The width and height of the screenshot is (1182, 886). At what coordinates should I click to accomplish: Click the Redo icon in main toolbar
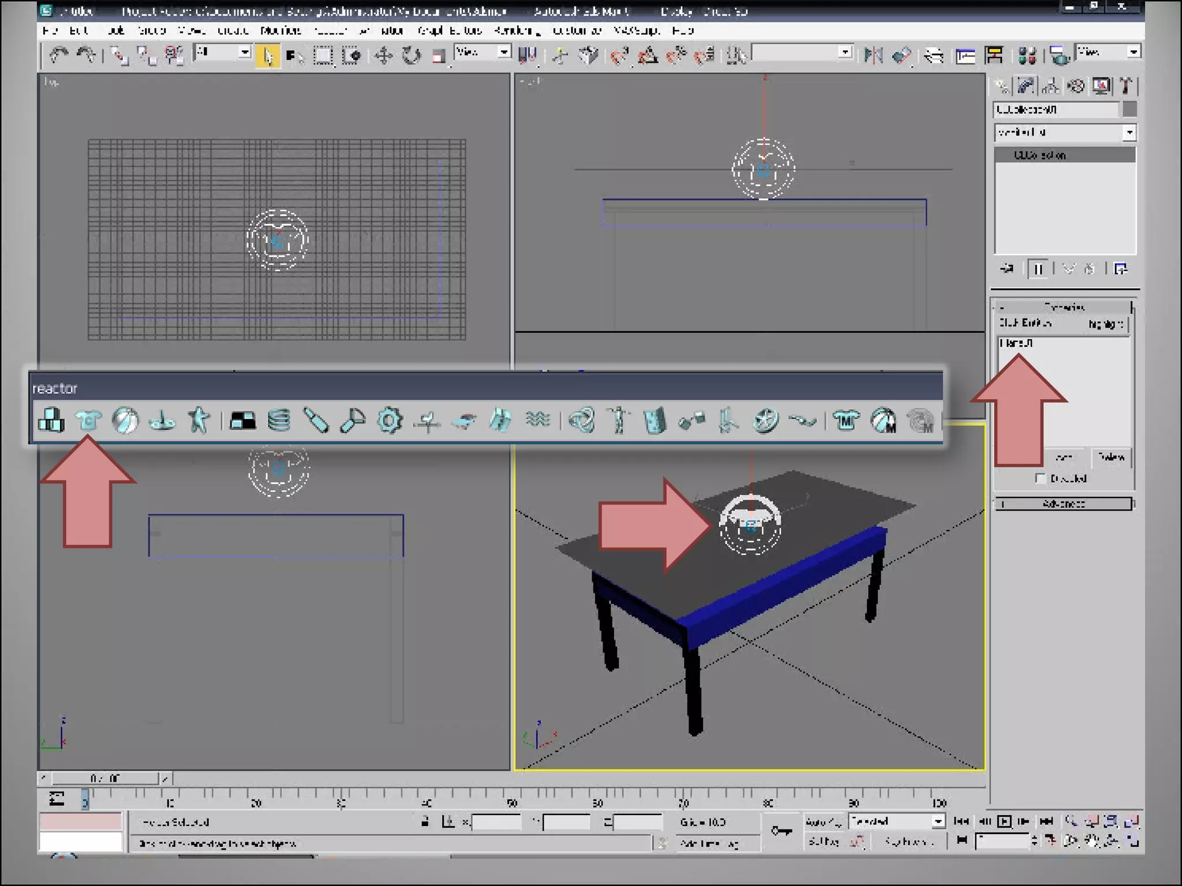[x=87, y=55]
